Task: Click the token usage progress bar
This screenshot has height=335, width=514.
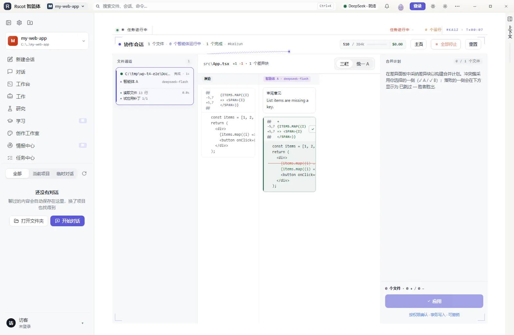Action: click(377, 44)
